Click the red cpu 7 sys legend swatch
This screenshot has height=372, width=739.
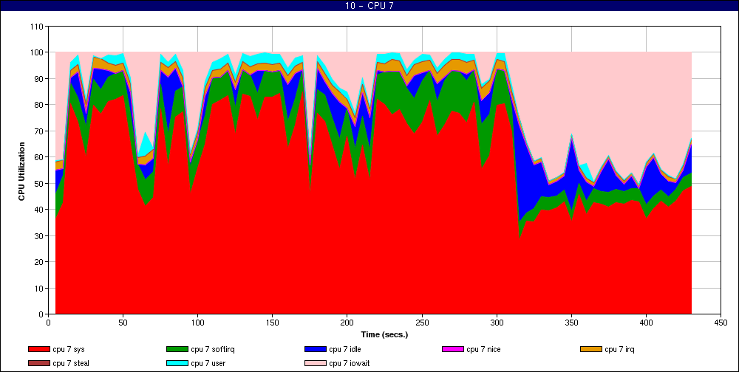point(38,349)
